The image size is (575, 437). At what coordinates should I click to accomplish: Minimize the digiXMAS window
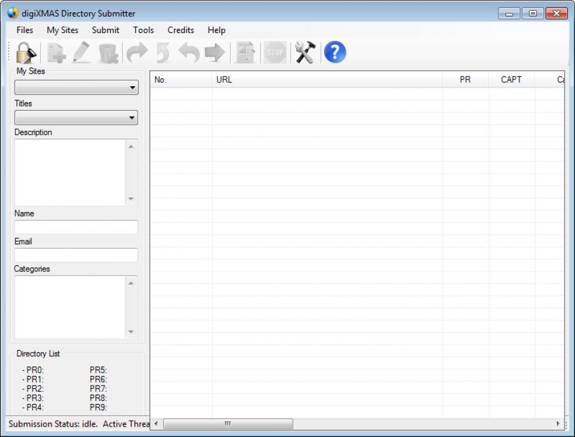[x=509, y=13]
